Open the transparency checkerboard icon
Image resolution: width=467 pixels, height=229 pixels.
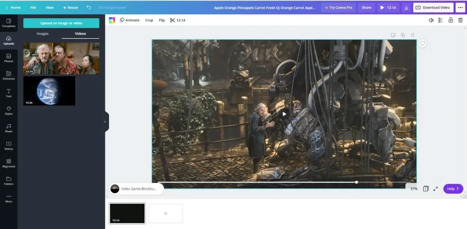441,20
